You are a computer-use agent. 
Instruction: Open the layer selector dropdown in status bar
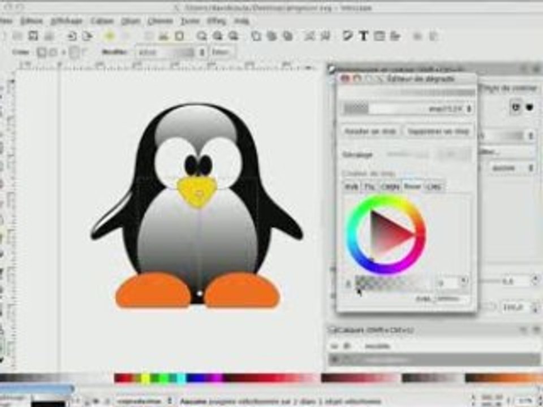tap(144, 401)
